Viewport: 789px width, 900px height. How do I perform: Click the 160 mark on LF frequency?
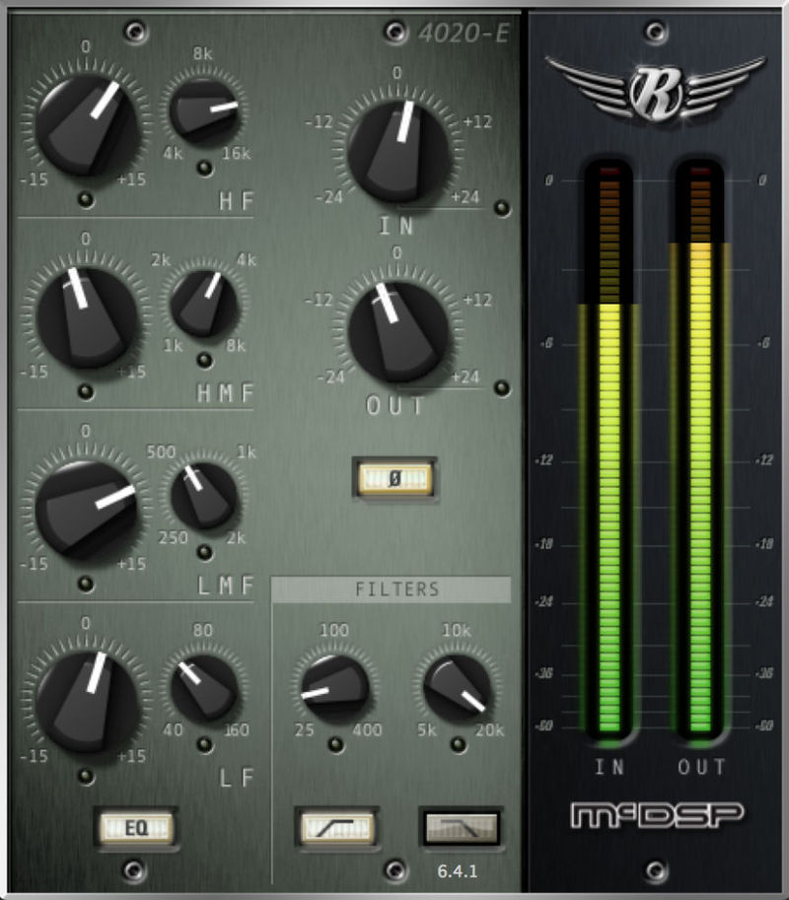[x=236, y=730]
